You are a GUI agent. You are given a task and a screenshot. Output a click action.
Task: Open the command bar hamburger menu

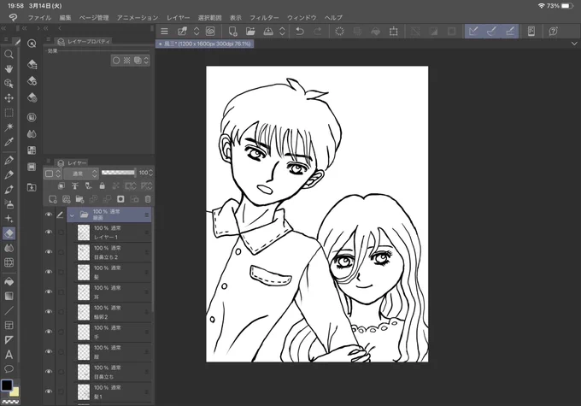point(165,32)
